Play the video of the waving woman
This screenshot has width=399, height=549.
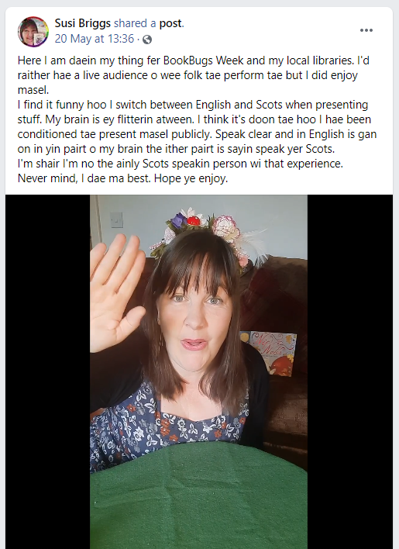tap(198, 372)
